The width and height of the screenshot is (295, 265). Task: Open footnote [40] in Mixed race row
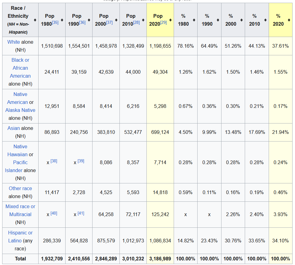54,213
